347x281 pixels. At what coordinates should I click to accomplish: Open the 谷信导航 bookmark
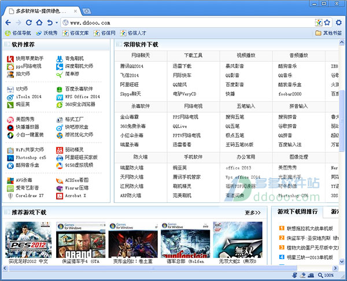point(18,33)
